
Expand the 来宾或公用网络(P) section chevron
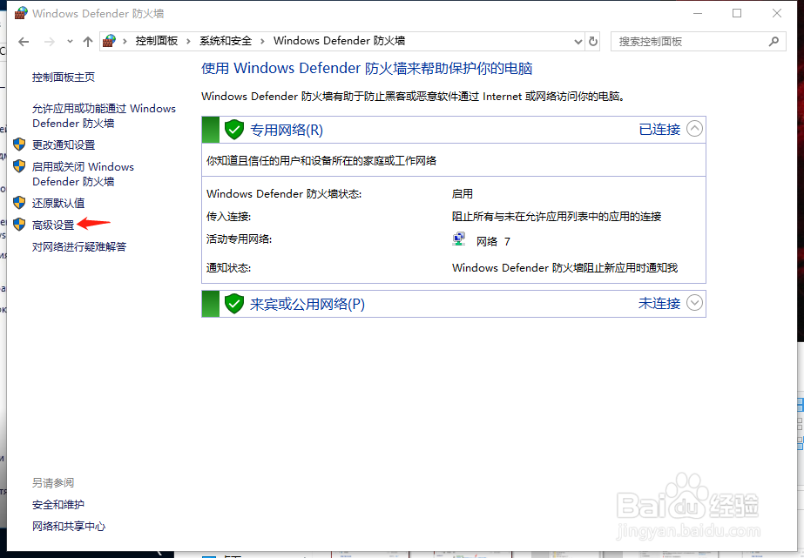pyautogui.click(x=694, y=303)
